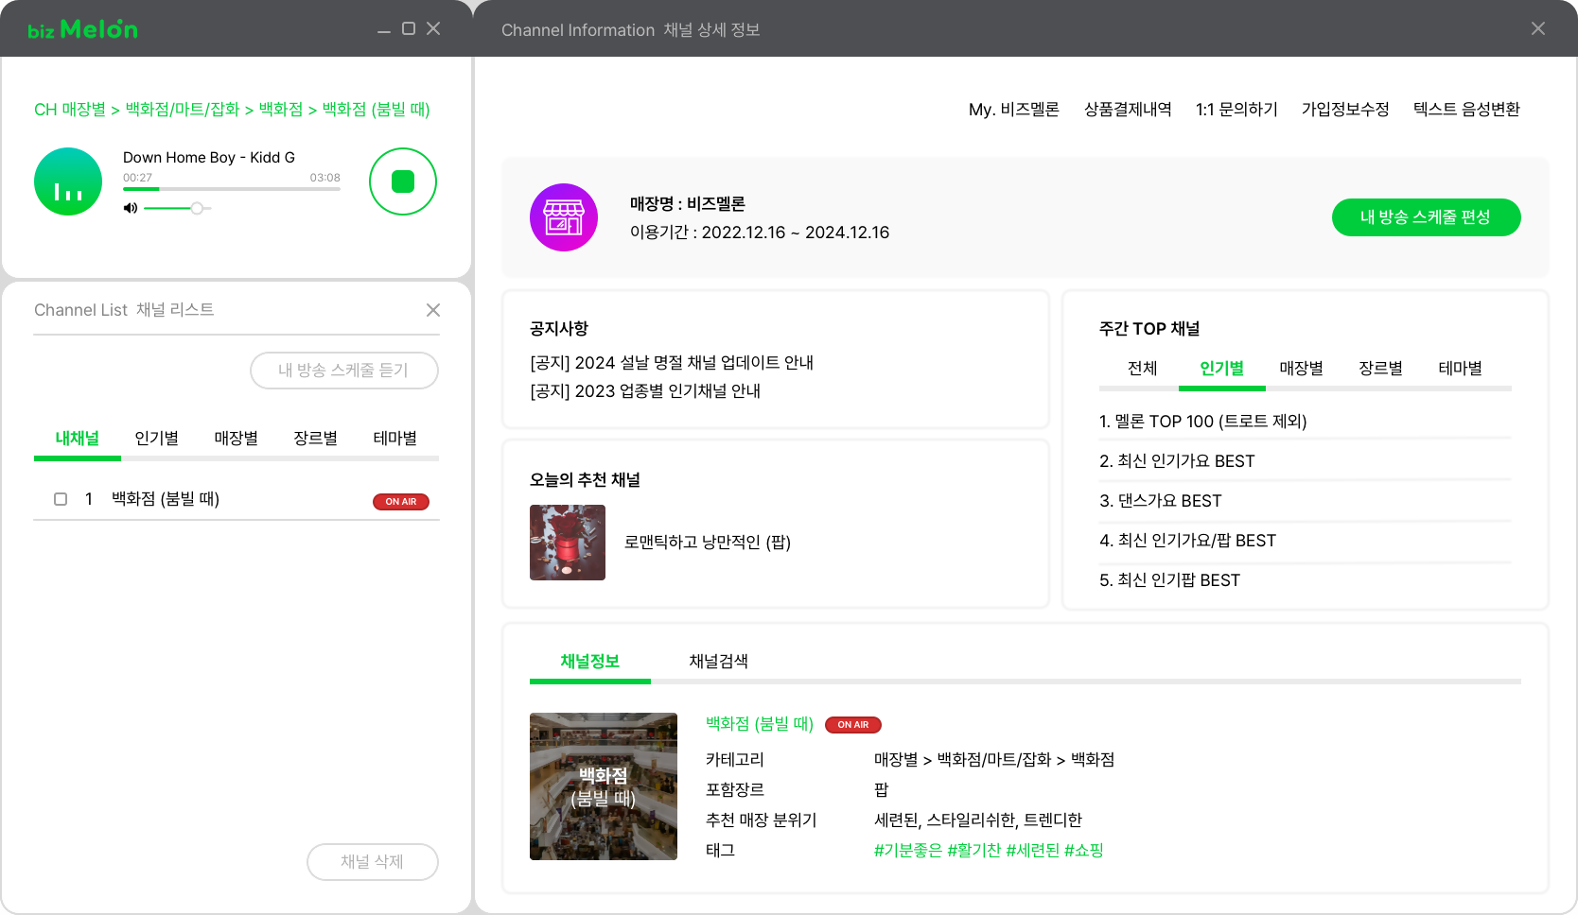Select channel row 1 백화점 (붐빌 때)
This screenshot has width=1578, height=915.
[237, 499]
